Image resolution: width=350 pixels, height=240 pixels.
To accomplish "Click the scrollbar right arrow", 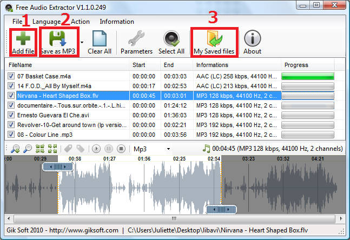I will (x=341, y=218).
